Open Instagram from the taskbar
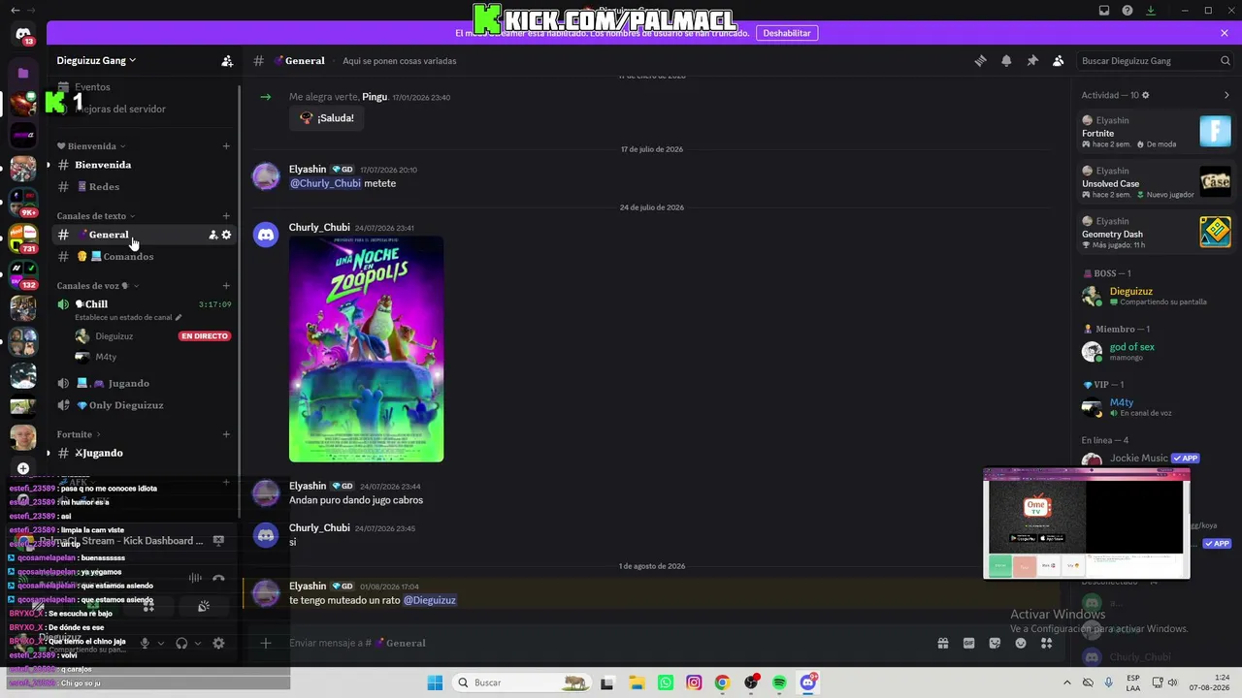 coord(694,682)
